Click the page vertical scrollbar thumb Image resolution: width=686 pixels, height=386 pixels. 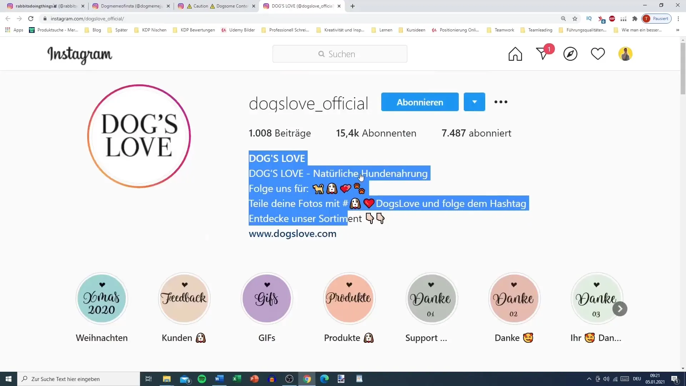[683, 69]
